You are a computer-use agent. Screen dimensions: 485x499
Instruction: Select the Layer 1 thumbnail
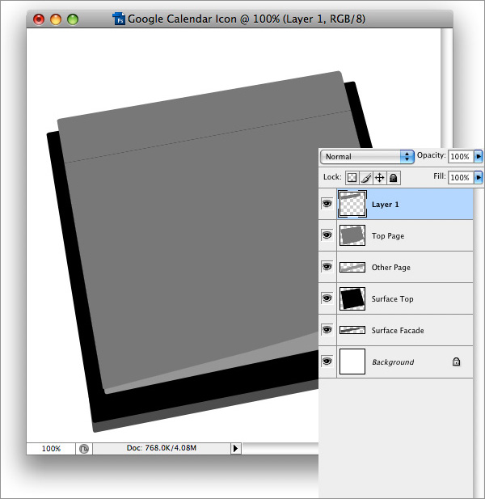(x=352, y=204)
